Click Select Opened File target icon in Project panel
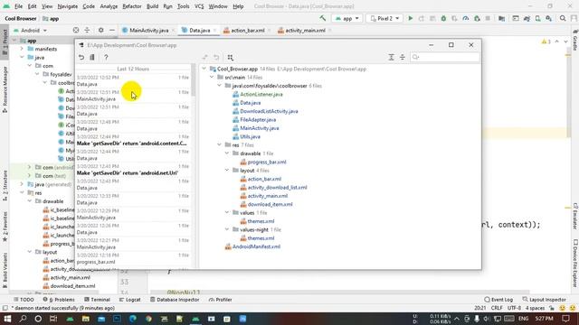Image resolution: width=579 pixels, height=325 pixels. pos(76,30)
